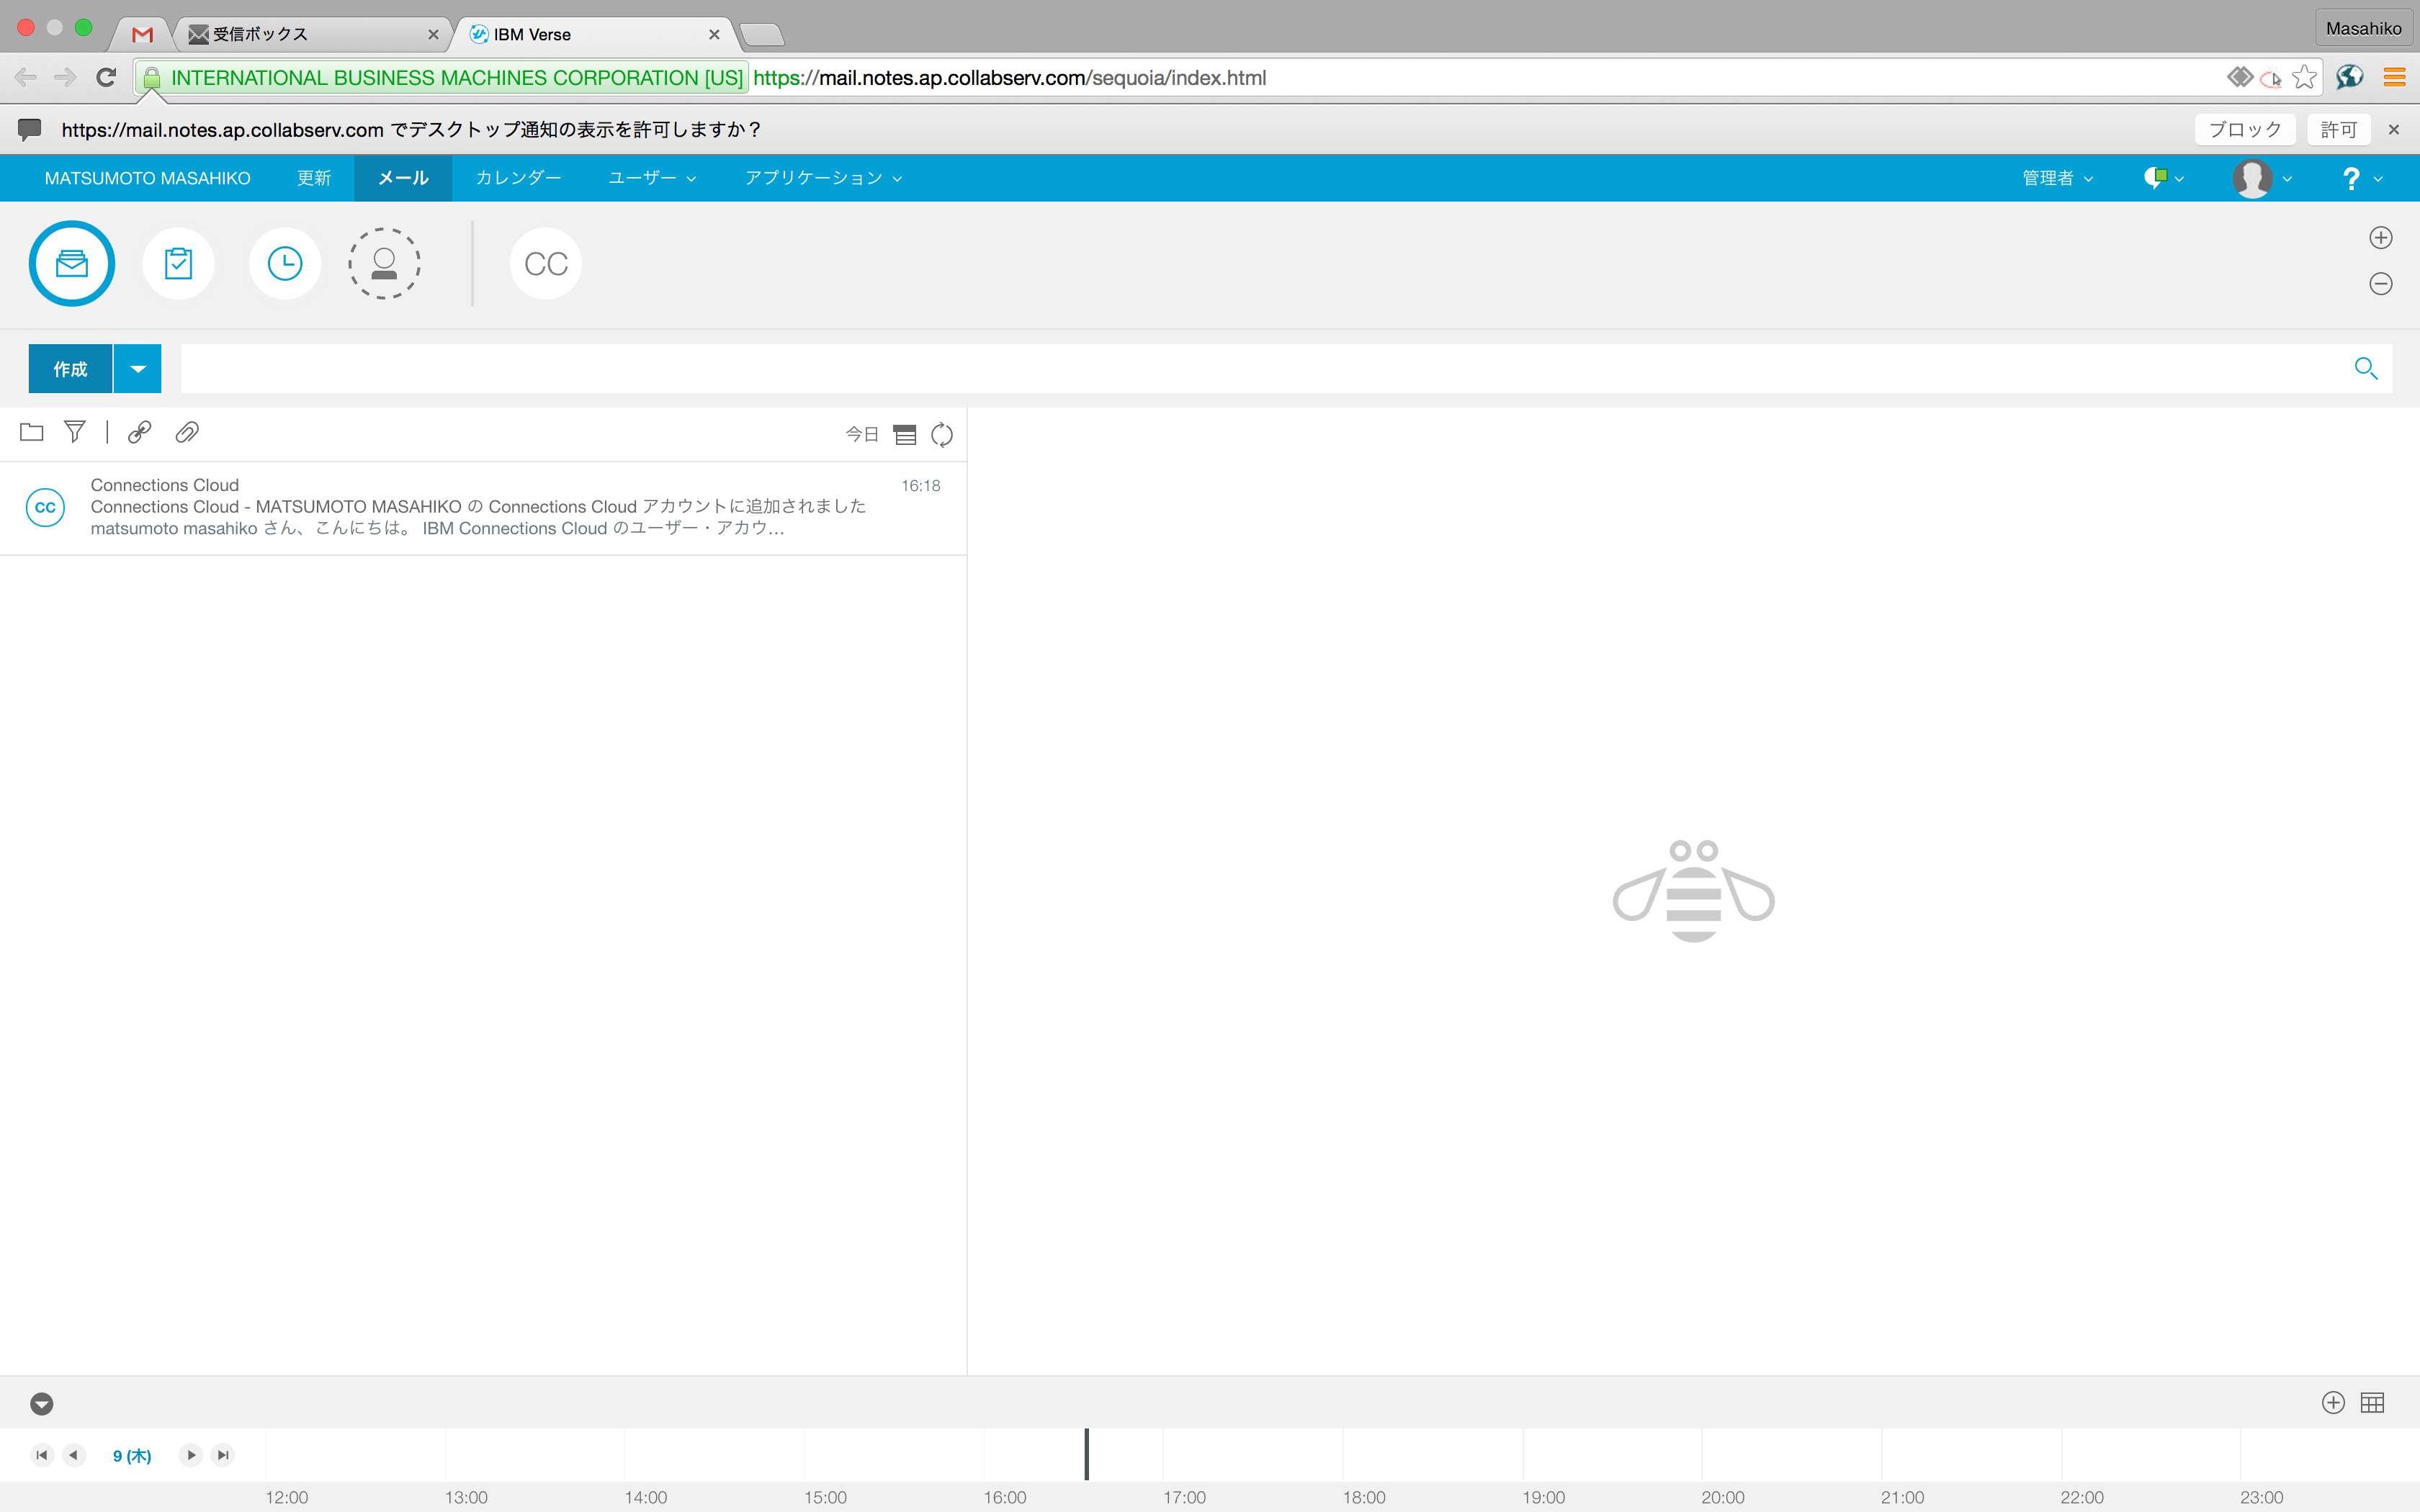Click the 作成 compose button
Viewport: 2420px width, 1512px height.
tap(70, 369)
